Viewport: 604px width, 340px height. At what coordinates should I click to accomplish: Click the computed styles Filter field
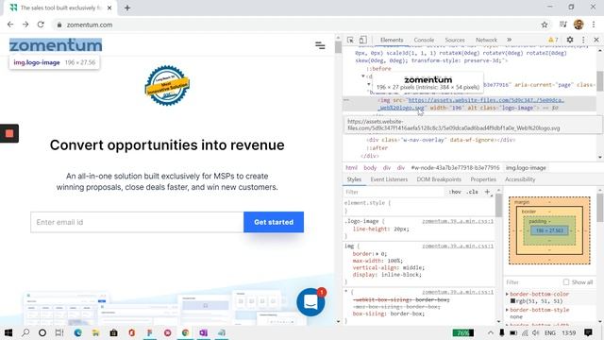[x=532, y=282]
